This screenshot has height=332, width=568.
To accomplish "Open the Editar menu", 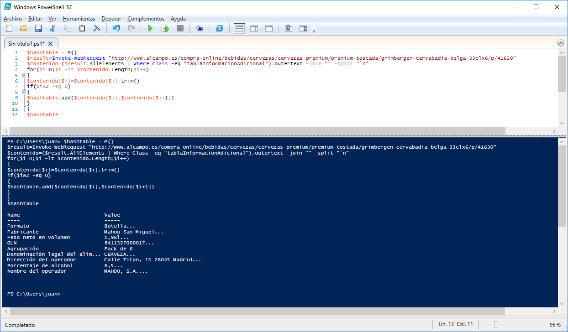I will coord(35,19).
